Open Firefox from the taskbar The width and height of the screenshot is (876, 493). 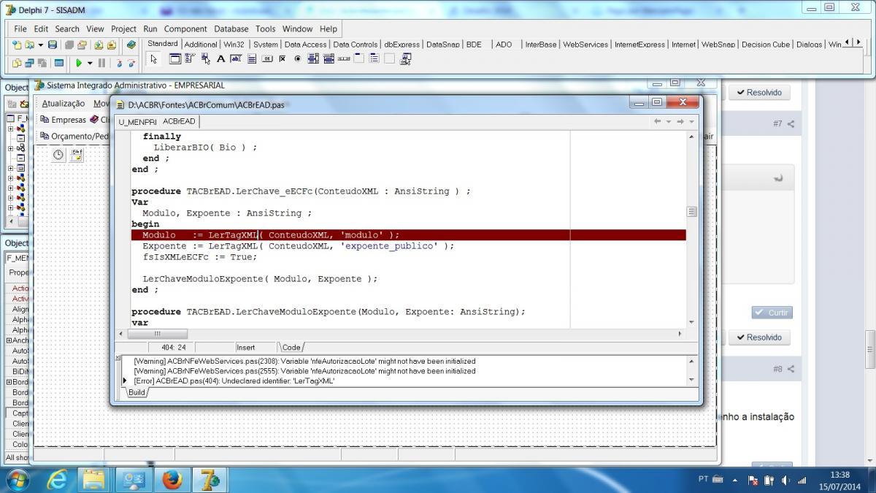(172, 480)
